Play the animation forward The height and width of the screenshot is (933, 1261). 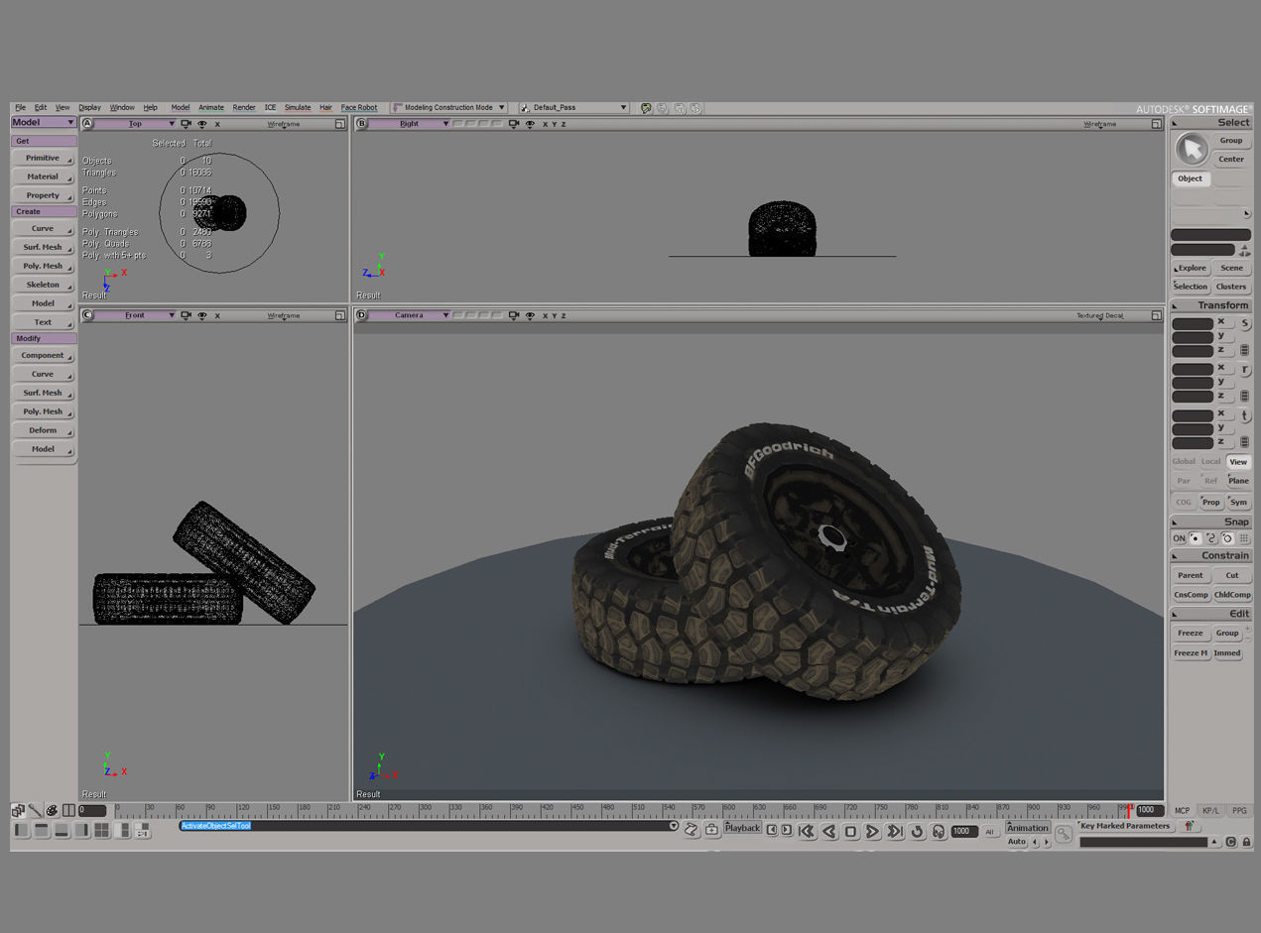coord(872,831)
